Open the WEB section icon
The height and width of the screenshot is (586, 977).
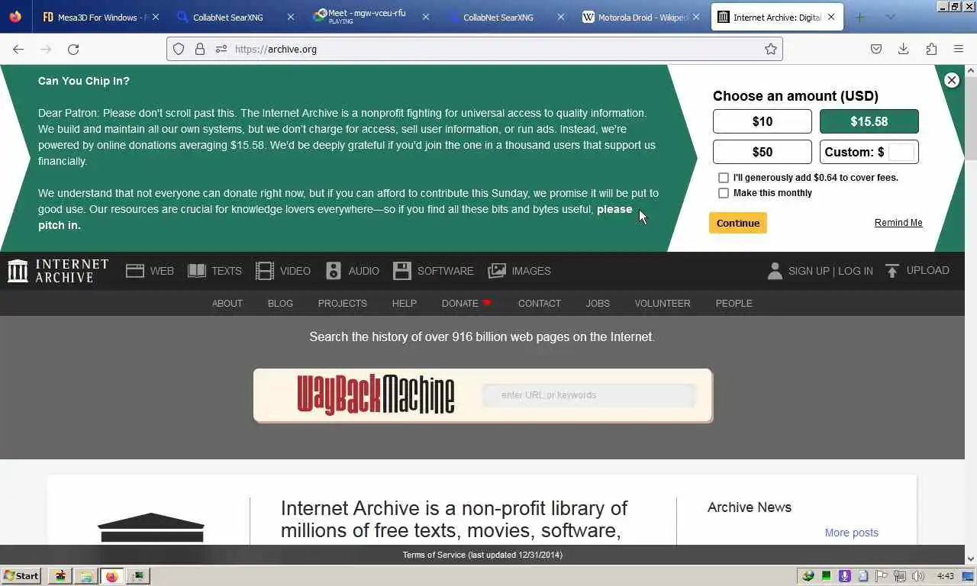click(135, 271)
